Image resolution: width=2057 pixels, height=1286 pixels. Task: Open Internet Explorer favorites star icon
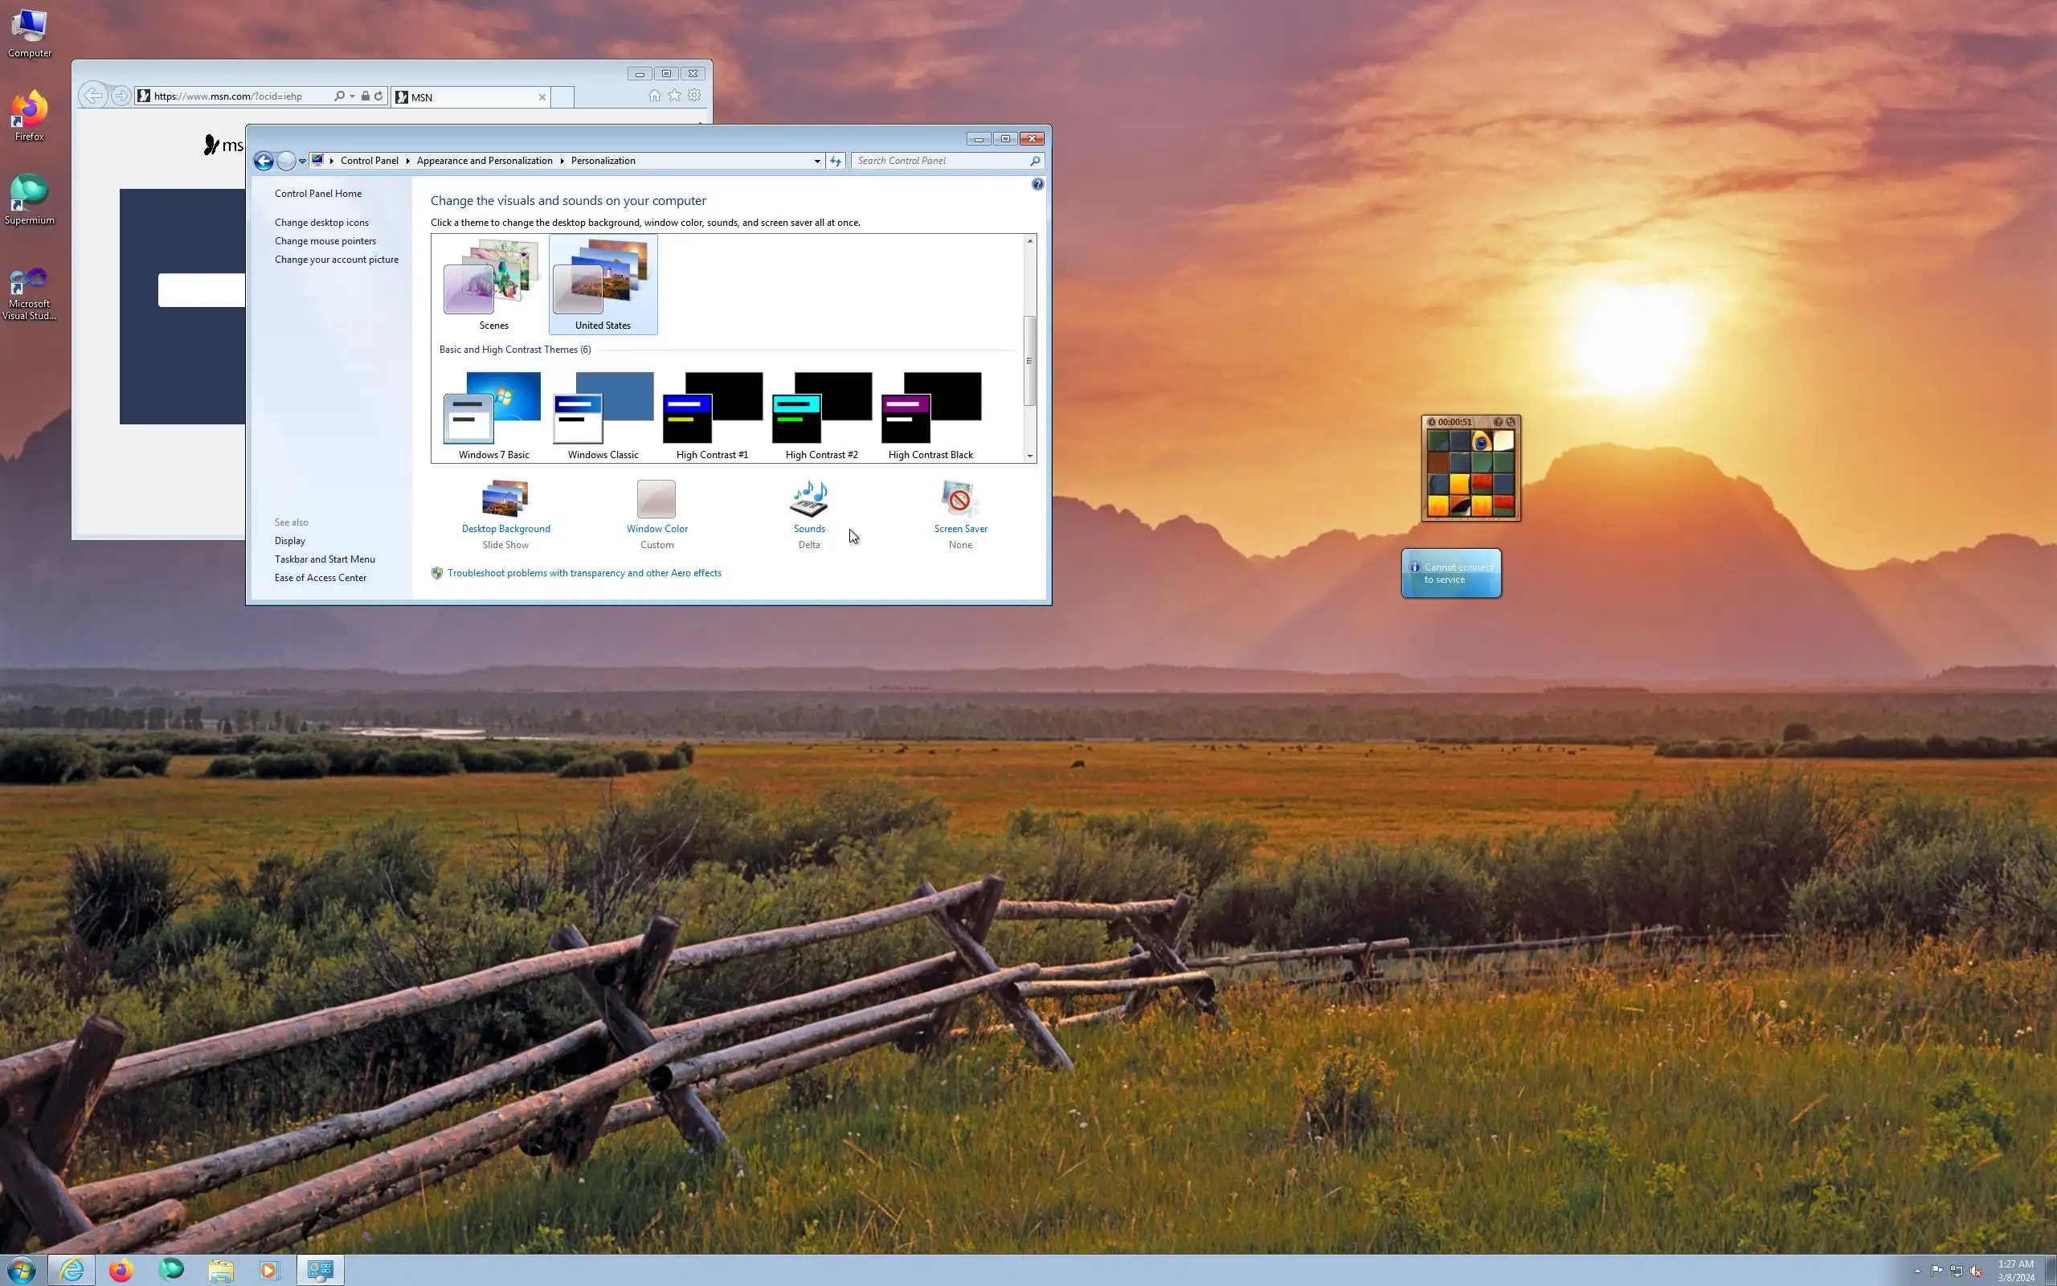coord(674,96)
